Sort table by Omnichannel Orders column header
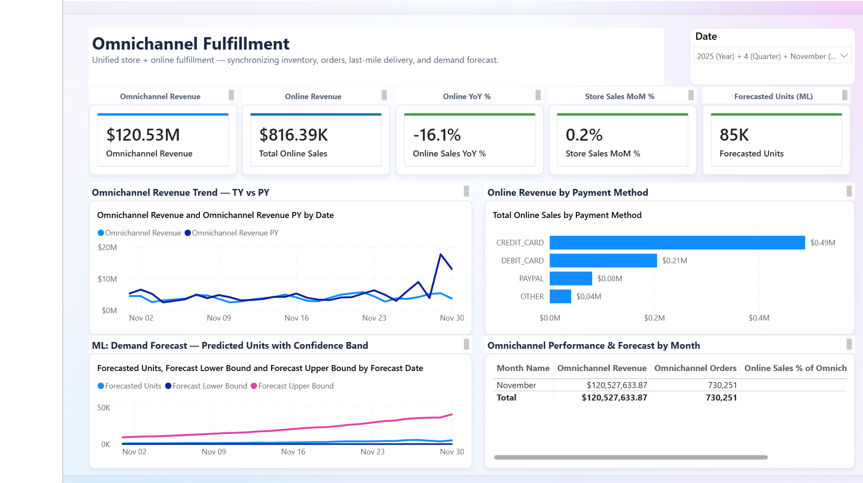863x483 pixels. point(695,368)
